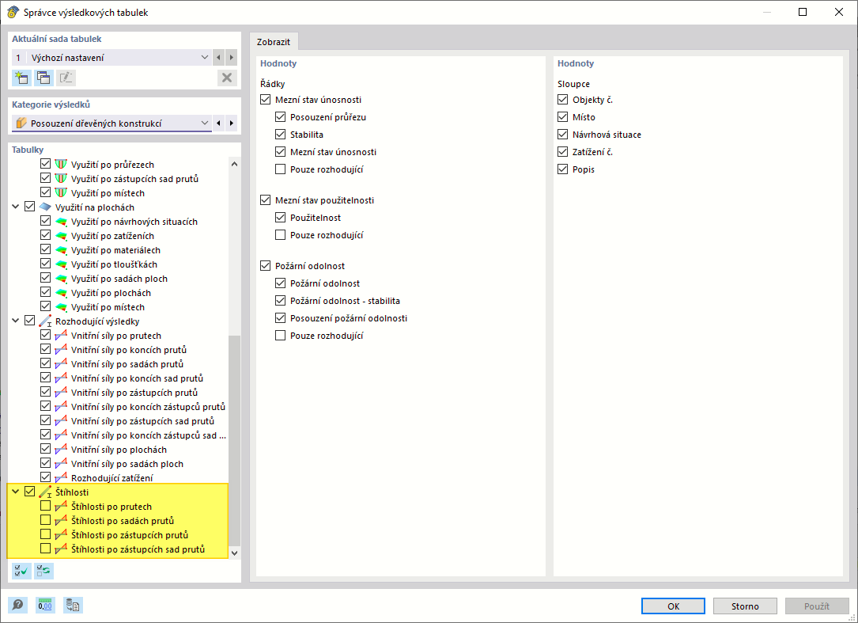Uncheck Použitelnost checkbox
The width and height of the screenshot is (858, 623).
coord(280,218)
